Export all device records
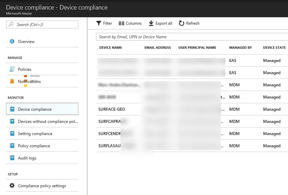 point(160,23)
